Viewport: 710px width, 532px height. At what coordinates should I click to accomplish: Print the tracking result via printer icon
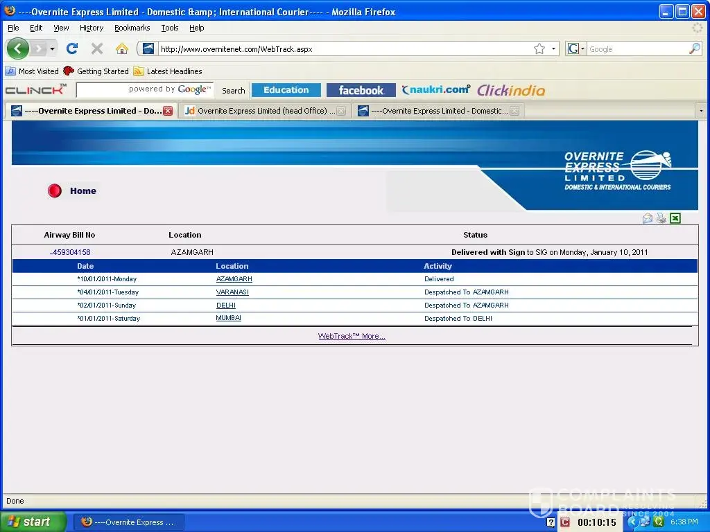click(661, 218)
